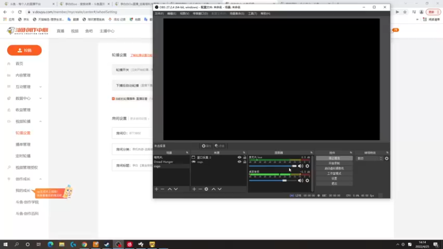Enable Studio Mode button

334,173
